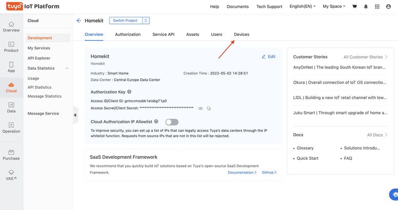Screen dimensions: 398x210
Task: Open the SaaS Documentation link
Action: point(242,173)
